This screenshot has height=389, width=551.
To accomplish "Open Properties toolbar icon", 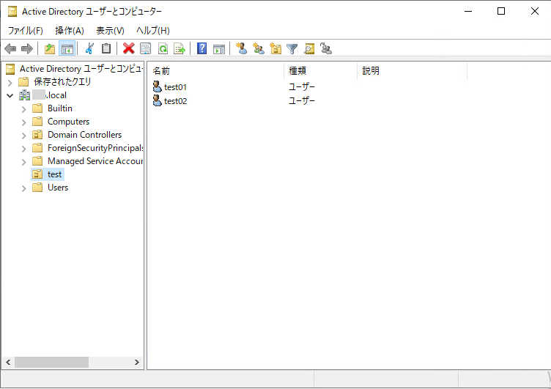I will (146, 48).
